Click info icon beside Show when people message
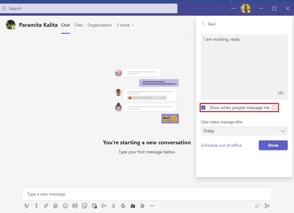 pos(274,108)
